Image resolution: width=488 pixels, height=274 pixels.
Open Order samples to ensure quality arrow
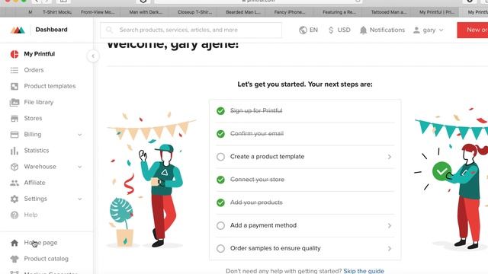click(390, 249)
